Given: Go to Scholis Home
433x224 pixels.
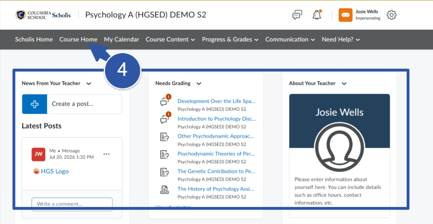Looking at the screenshot, I should click(34, 39).
